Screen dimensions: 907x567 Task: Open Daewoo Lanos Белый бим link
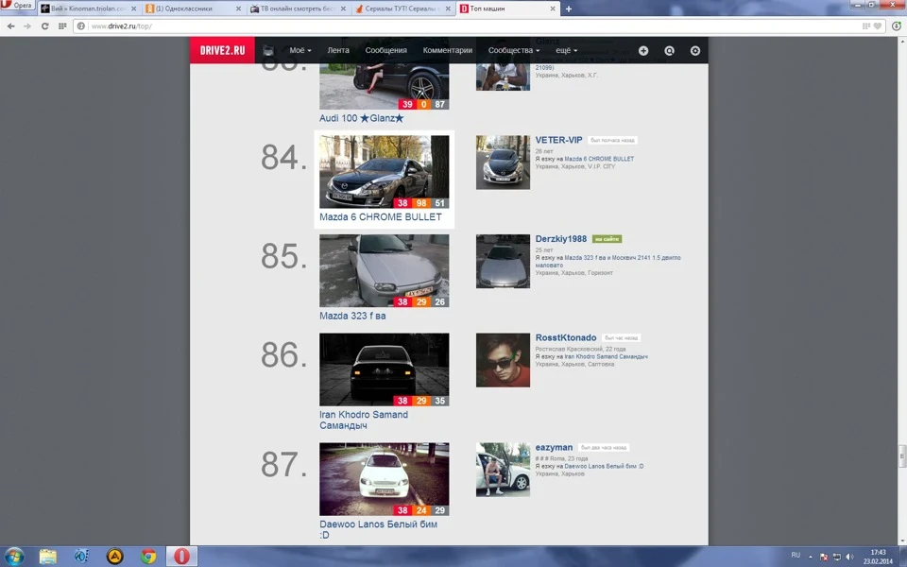378,529
